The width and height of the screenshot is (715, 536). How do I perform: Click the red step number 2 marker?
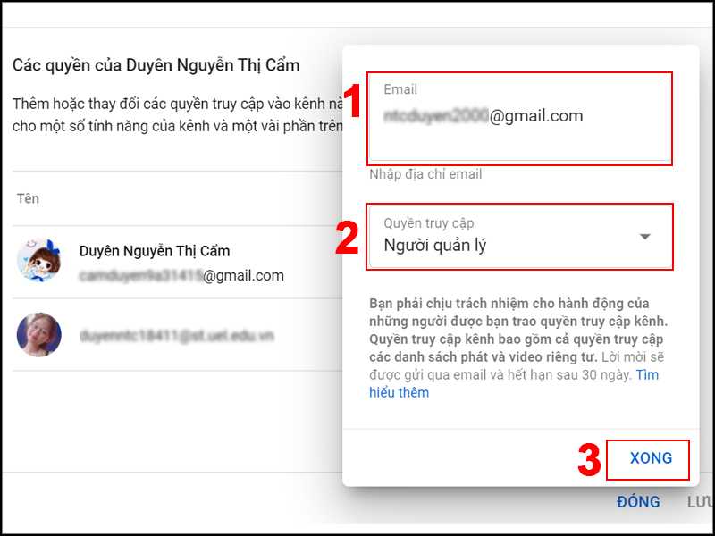[348, 239]
